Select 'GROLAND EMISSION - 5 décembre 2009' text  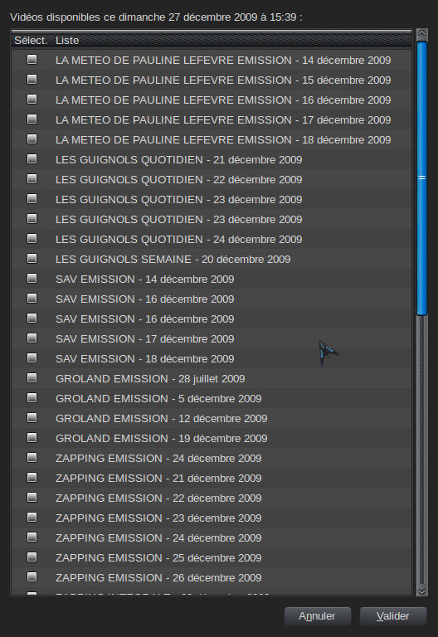click(x=158, y=398)
